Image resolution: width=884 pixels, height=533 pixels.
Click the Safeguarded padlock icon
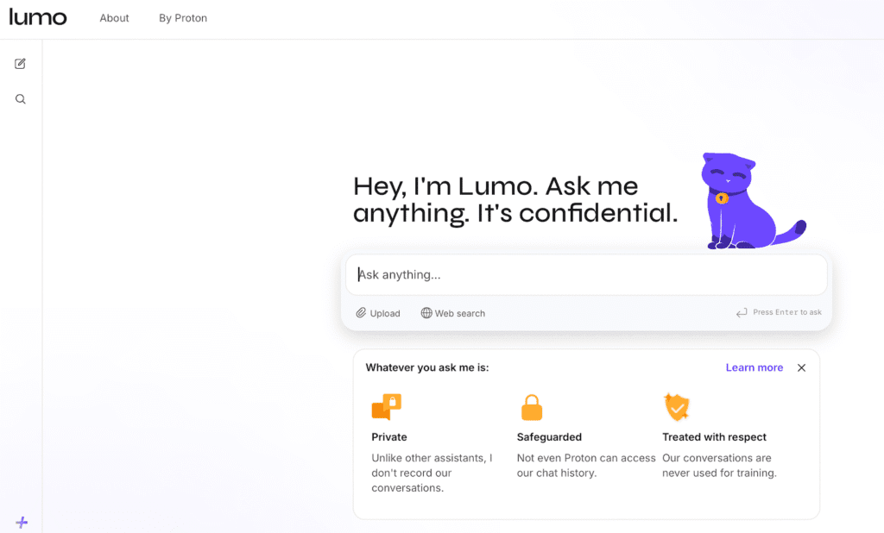coord(532,406)
